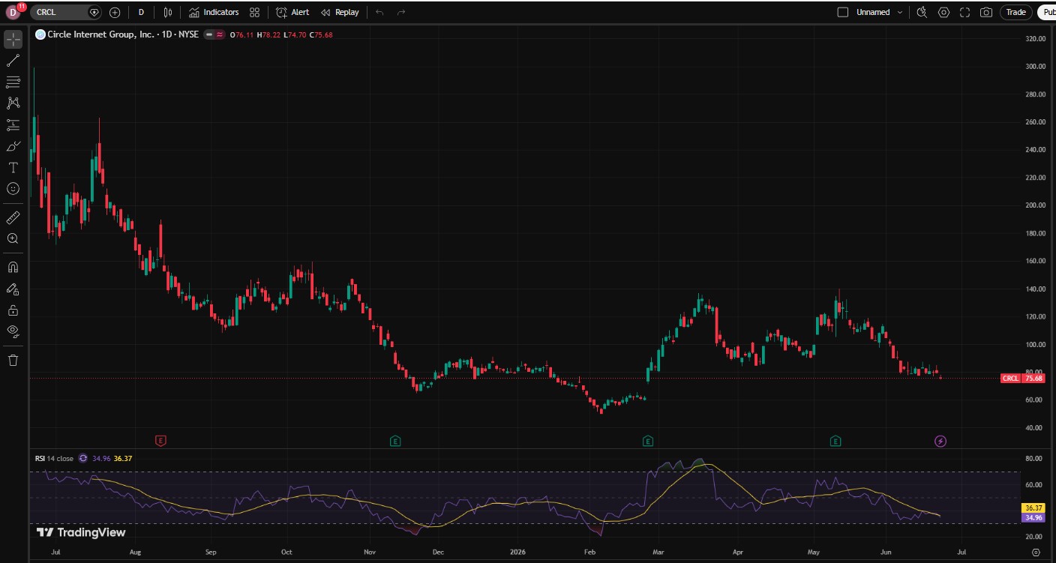Toggle magnet mode for drawings

(13, 267)
